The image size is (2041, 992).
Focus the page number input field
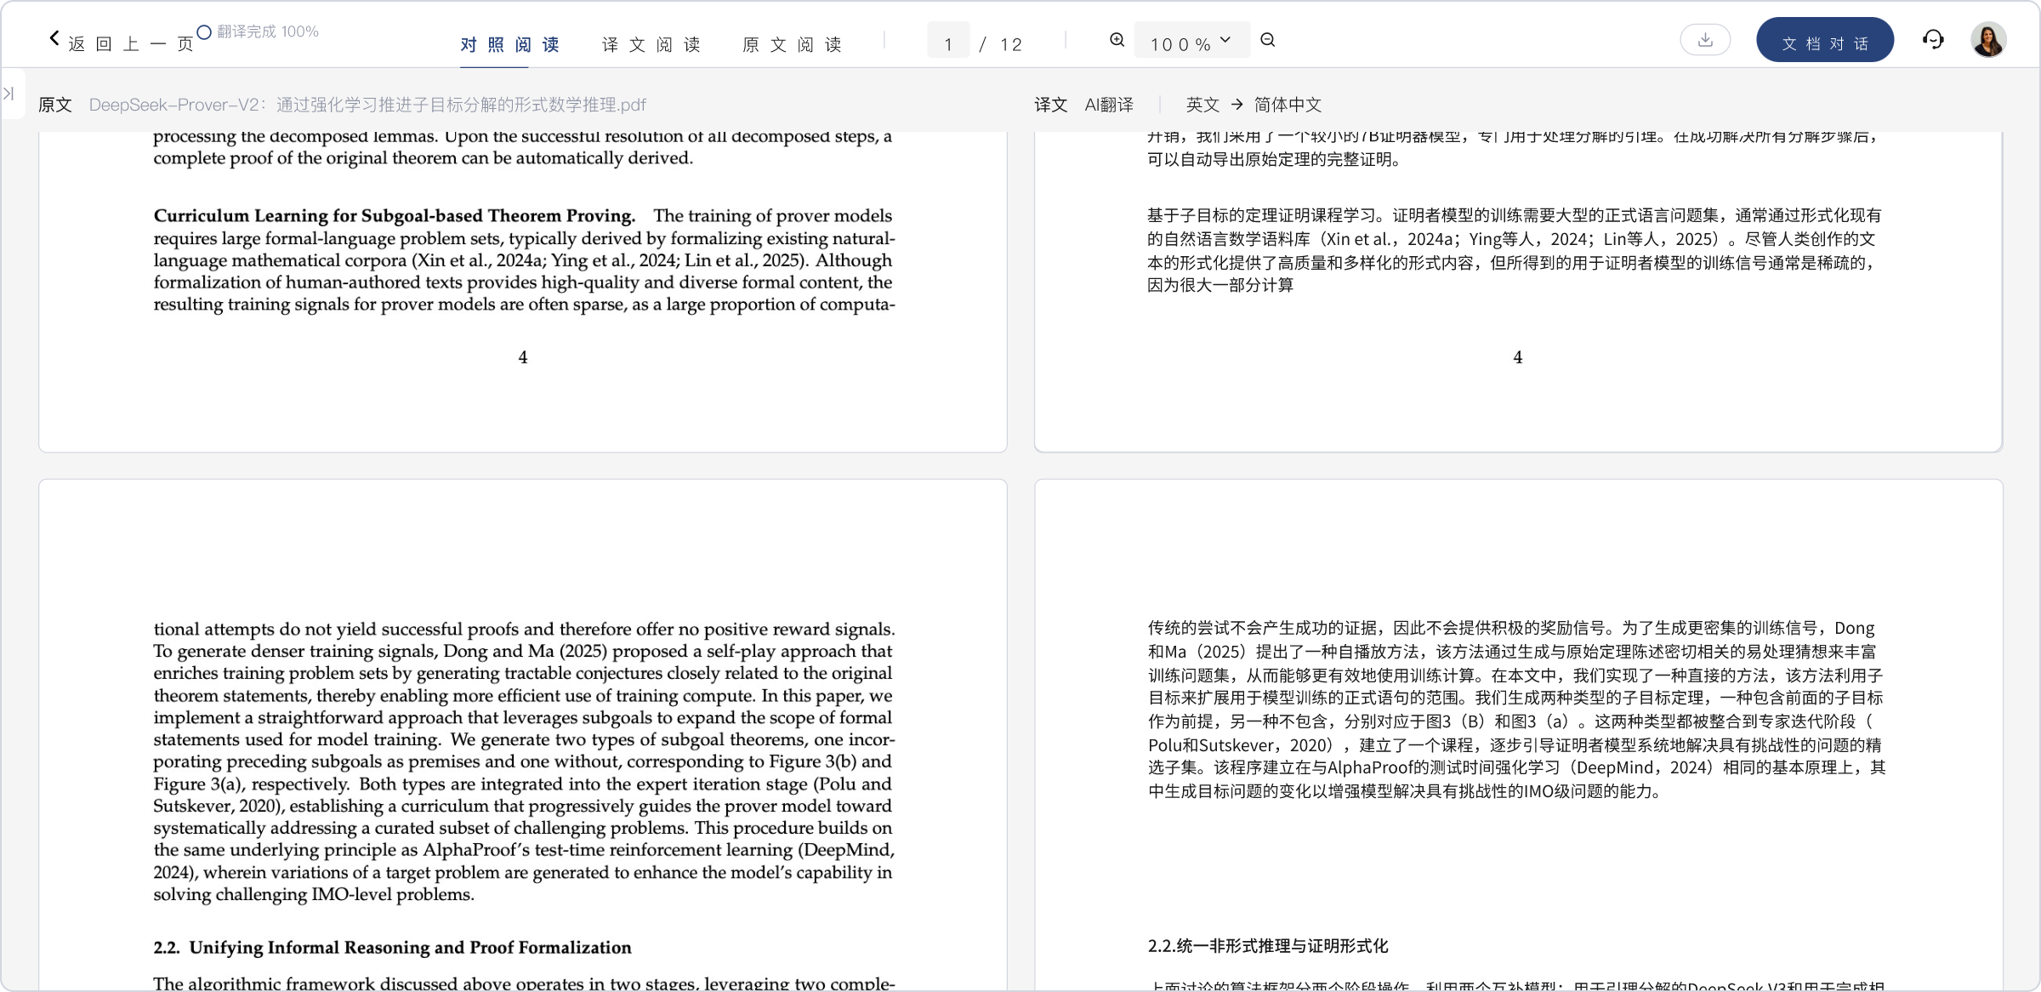[x=948, y=41]
